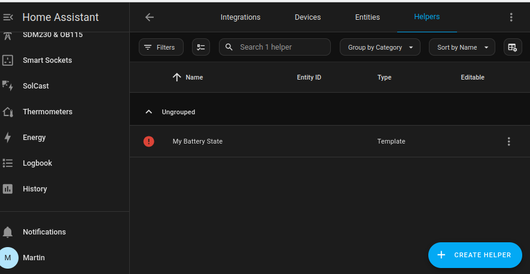Open the top-right overflow menu
This screenshot has width=530, height=274.
(511, 17)
